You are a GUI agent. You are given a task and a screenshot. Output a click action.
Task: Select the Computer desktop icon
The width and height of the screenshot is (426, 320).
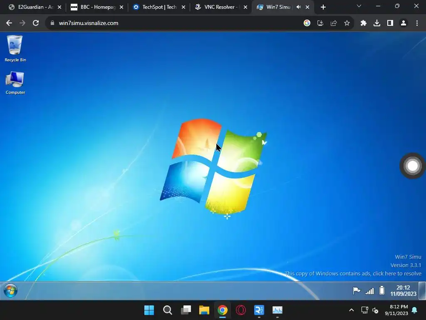tap(15, 83)
